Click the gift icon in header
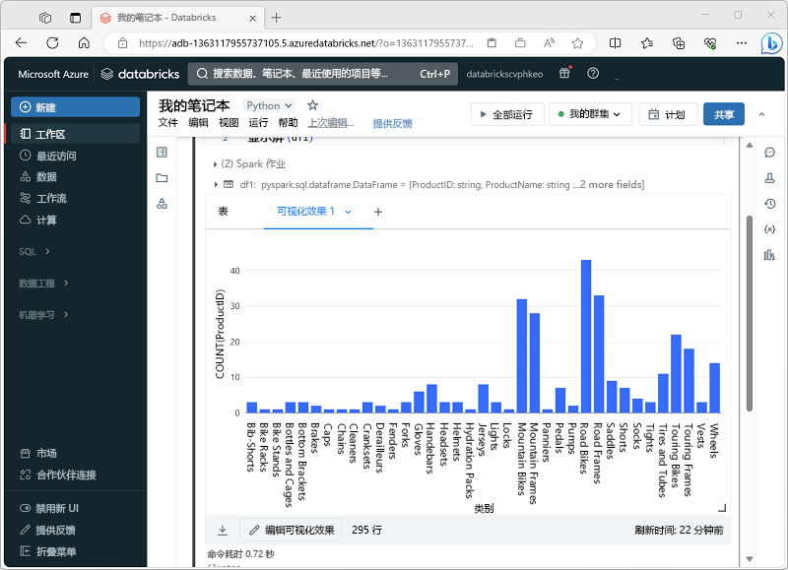The image size is (788, 570). tap(564, 73)
